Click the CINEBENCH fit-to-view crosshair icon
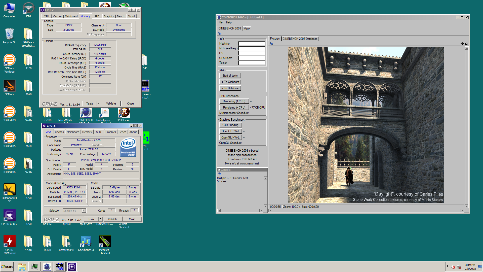Screen dimensions: 483x272 462,44
